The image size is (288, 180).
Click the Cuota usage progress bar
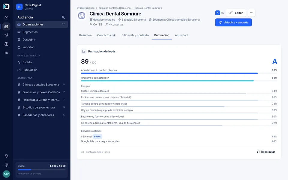(x=42, y=170)
